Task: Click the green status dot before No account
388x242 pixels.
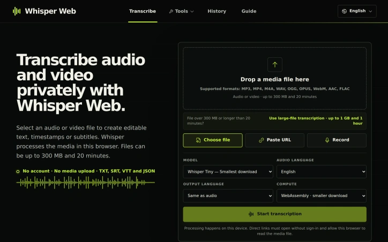Action: coord(18,171)
